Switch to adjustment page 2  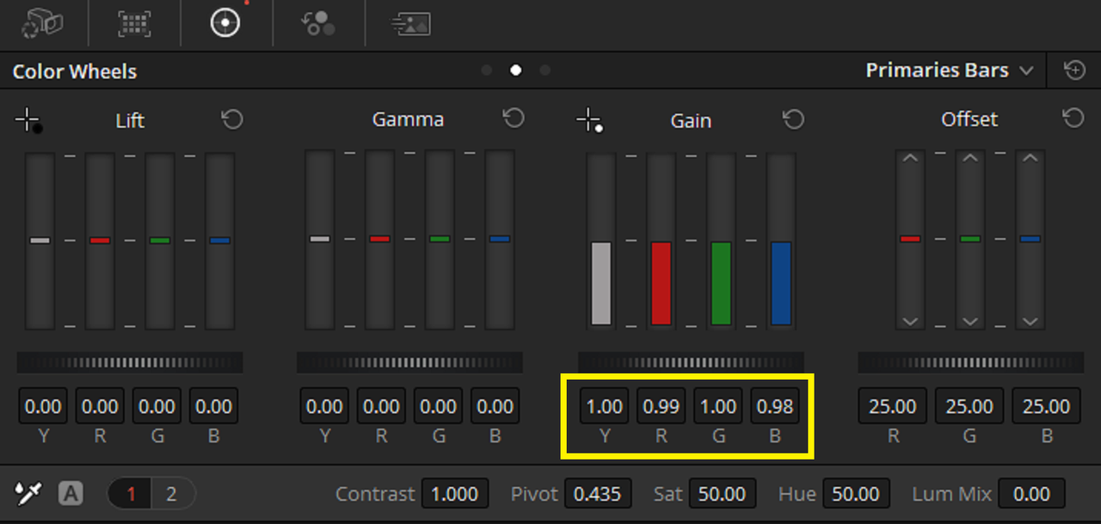pos(172,494)
